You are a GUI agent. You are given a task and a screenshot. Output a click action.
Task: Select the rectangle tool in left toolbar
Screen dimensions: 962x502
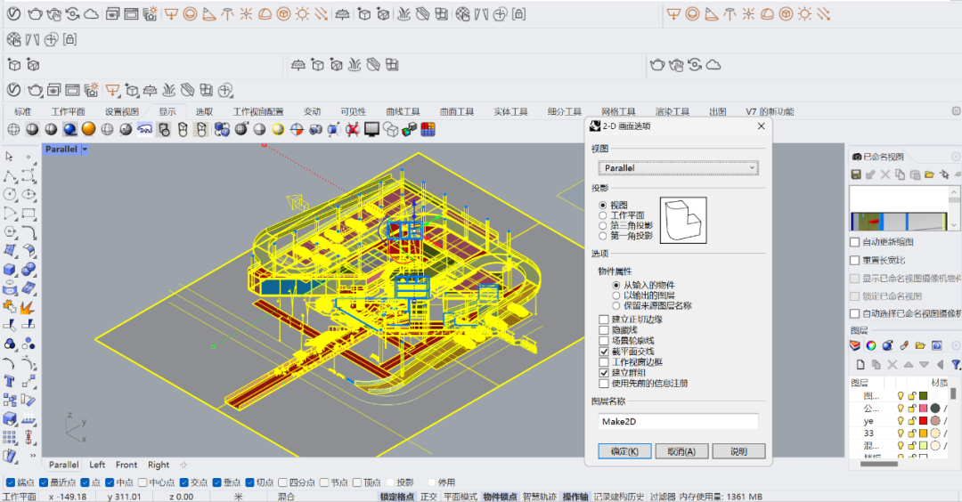(x=29, y=214)
